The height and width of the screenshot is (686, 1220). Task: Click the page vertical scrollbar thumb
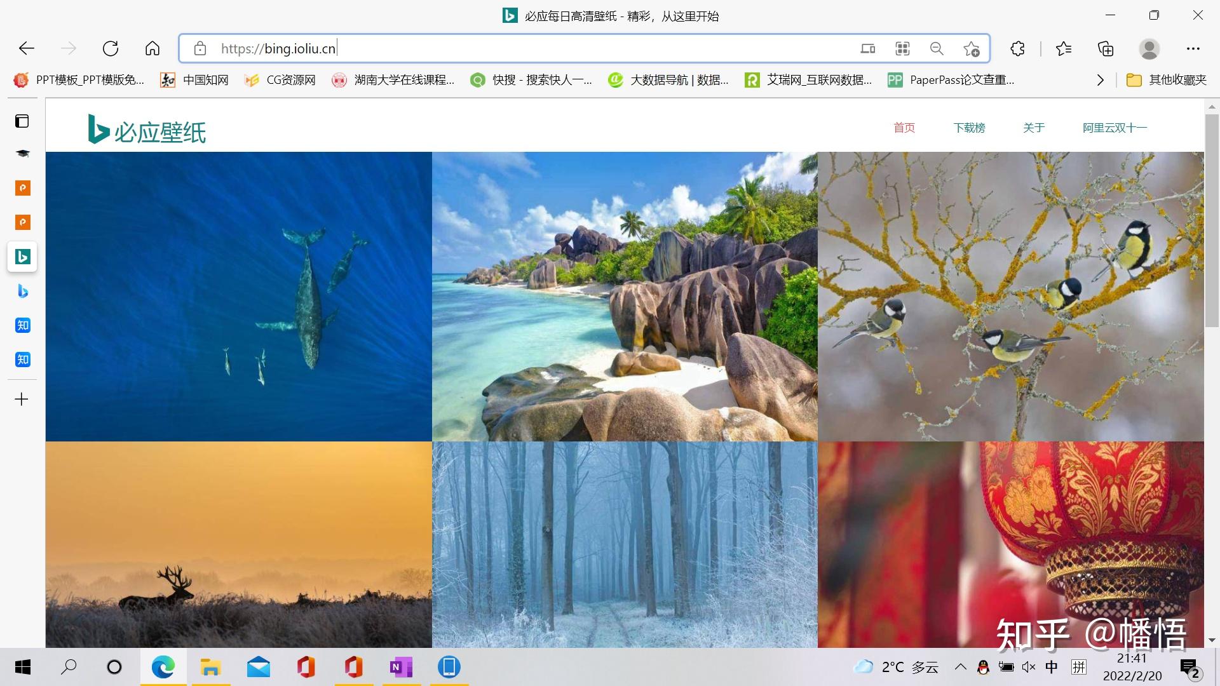(x=1212, y=221)
